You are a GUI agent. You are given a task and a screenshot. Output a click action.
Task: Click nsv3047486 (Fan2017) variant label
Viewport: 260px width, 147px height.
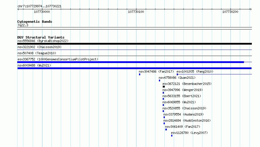click(156, 71)
